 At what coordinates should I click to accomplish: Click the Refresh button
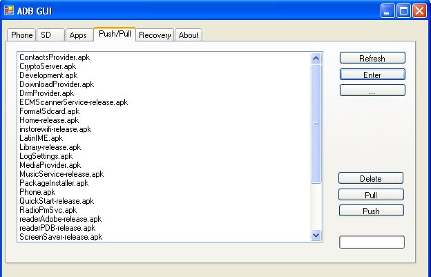372,58
